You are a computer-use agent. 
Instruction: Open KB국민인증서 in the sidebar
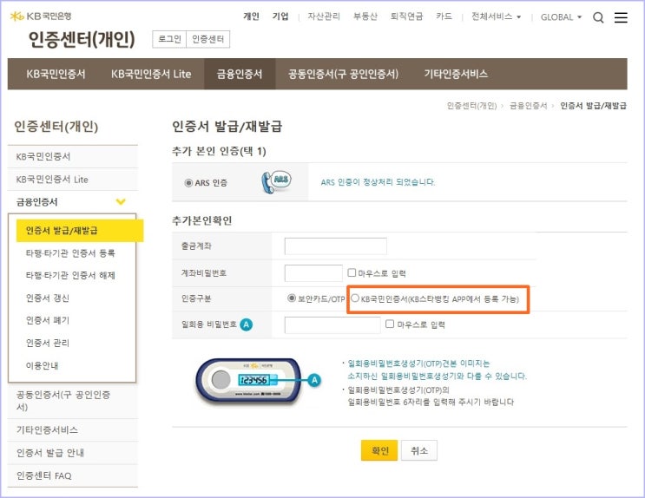click(x=72, y=157)
